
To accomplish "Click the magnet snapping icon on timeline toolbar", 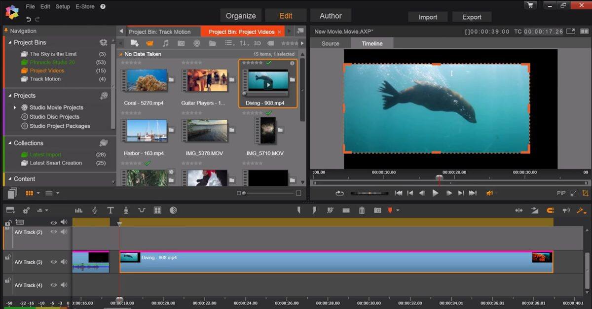I will (550, 210).
